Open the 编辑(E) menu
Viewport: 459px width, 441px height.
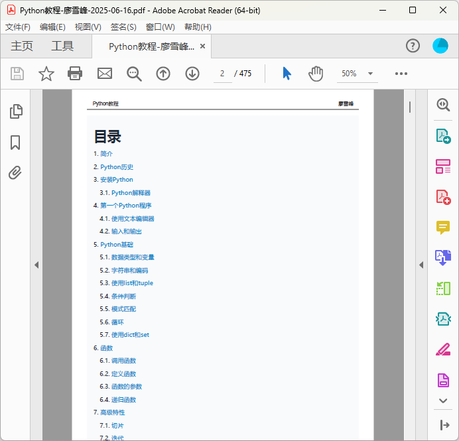click(x=52, y=27)
